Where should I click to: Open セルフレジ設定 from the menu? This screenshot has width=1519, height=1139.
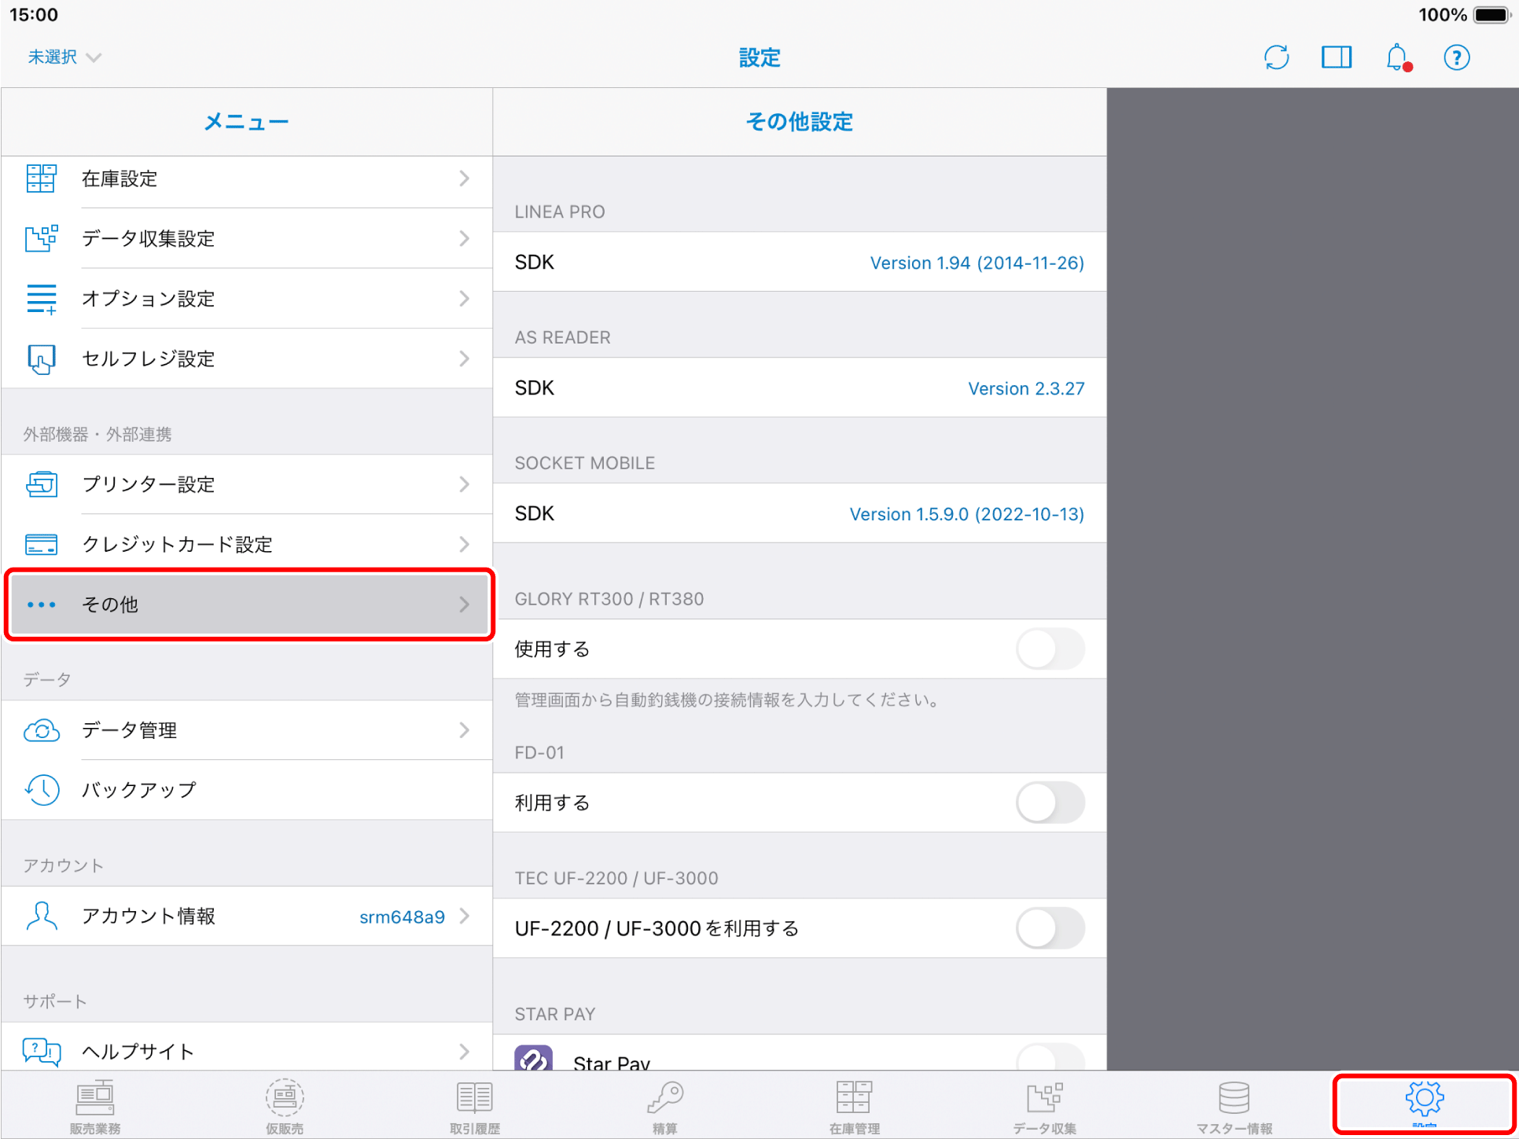click(x=248, y=358)
